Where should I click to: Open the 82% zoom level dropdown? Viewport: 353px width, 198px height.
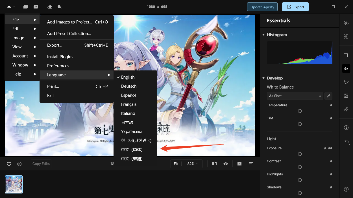(192, 164)
